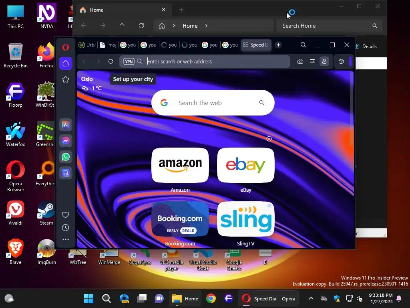Click Search Home field in File Explorer
This screenshot has width=410, height=308.
pyautogui.click(x=329, y=26)
